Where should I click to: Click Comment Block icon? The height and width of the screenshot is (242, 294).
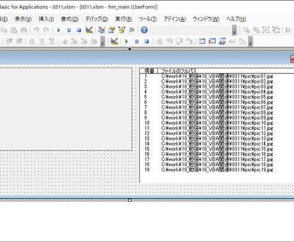[x=42, y=41]
